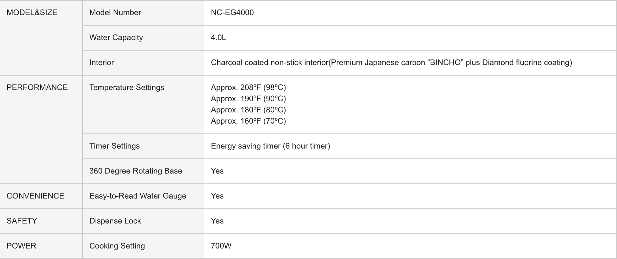Viewport: 617px width, 259px height.
Task: Click the Interior row label
Action: pyautogui.click(x=102, y=62)
